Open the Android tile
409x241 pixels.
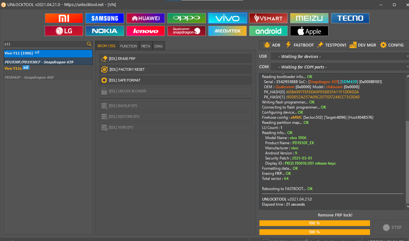(268, 31)
